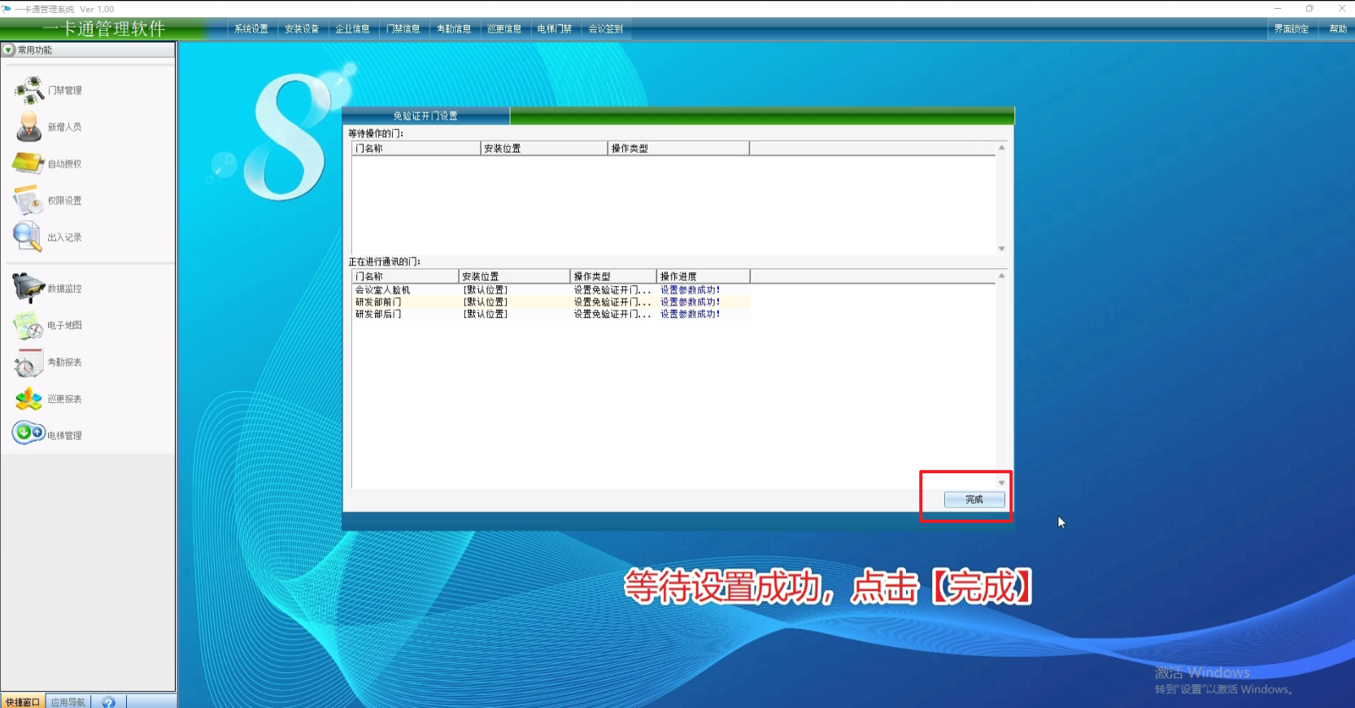
Task: Launch 数据监控 data monitoring icon
Action: pyautogui.click(x=28, y=288)
